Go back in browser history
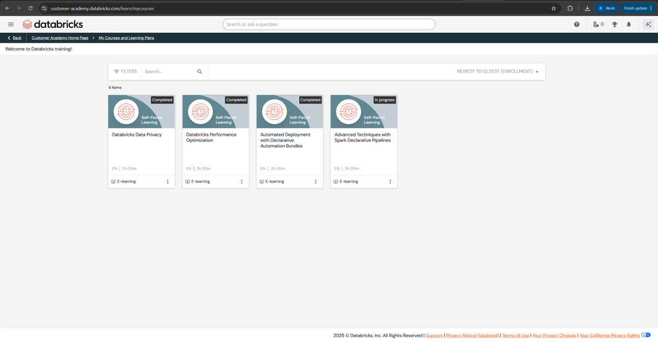 (7, 8)
